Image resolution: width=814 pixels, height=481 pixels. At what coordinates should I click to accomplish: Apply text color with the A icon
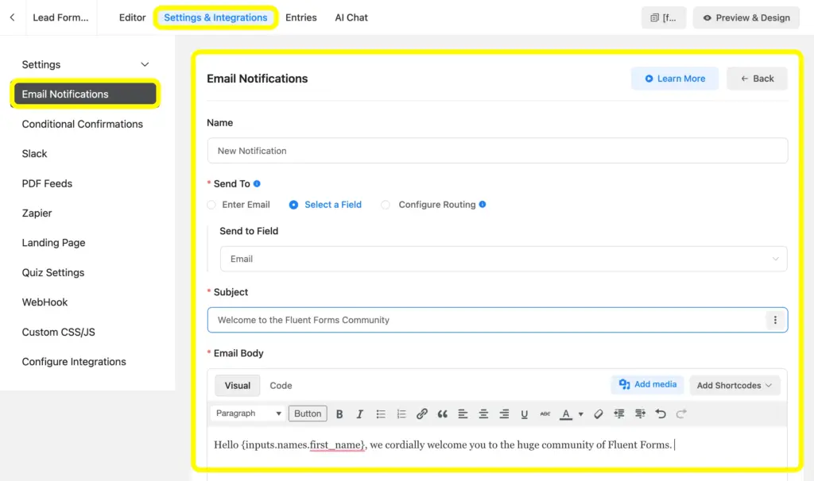566,414
